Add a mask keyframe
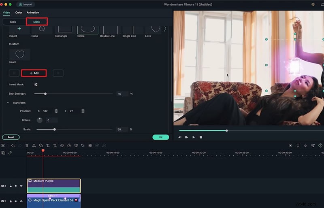The height and width of the screenshot is (208, 324). click(x=34, y=73)
